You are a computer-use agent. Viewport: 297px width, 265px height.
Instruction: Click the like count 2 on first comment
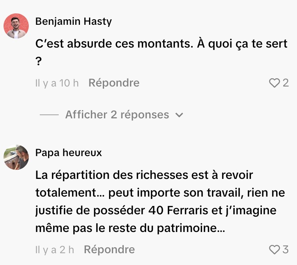tap(286, 83)
